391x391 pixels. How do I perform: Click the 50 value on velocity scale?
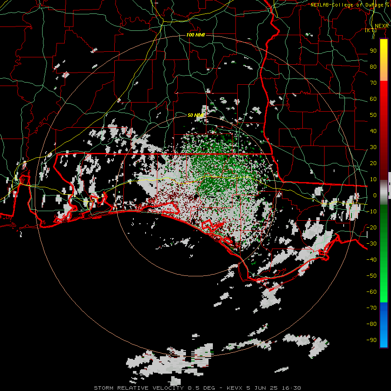[x=373, y=115]
